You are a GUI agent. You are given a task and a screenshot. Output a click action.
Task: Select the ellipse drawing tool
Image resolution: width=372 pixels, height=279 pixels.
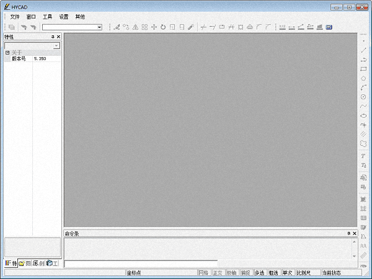click(x=363, y=115)
